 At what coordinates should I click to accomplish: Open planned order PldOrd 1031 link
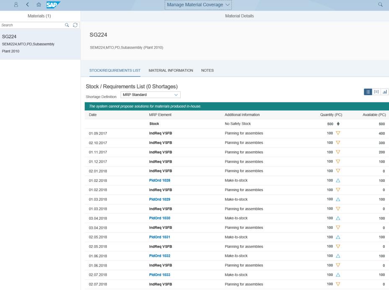coord(160,237)
